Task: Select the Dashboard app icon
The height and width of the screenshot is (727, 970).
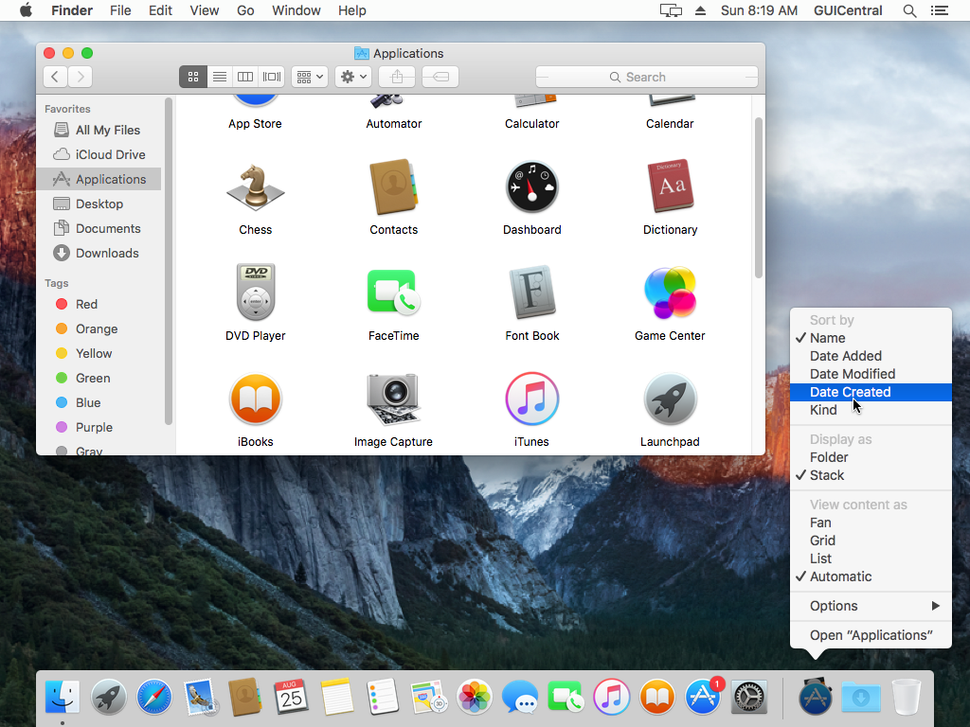Action: tap(532, 187)
